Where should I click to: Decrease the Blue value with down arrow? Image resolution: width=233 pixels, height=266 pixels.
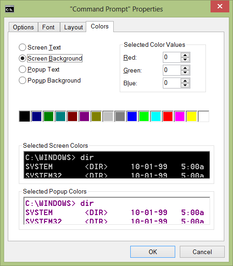click(185, 85)
